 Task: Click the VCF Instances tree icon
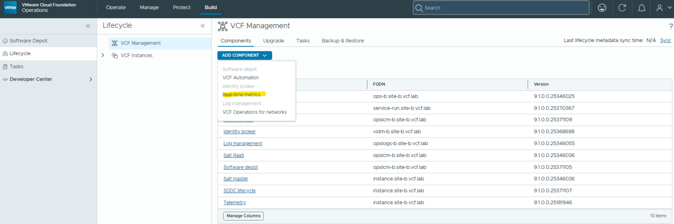(x=115, y=56)
